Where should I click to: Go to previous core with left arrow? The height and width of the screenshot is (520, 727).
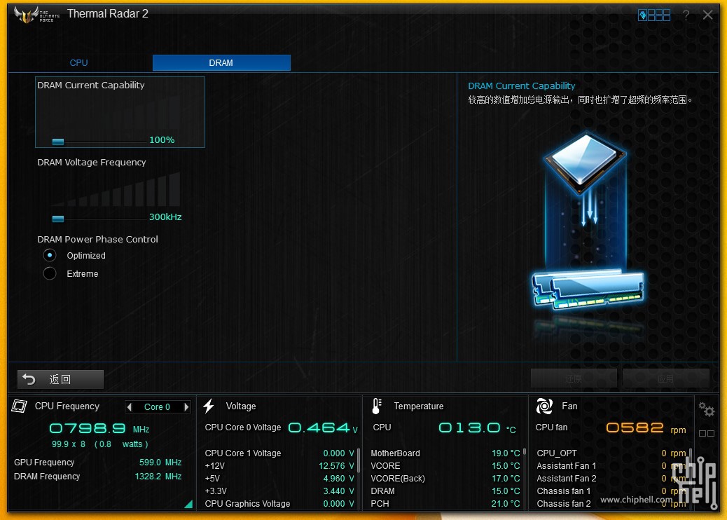pyautogui.click(x=130, y=406)
